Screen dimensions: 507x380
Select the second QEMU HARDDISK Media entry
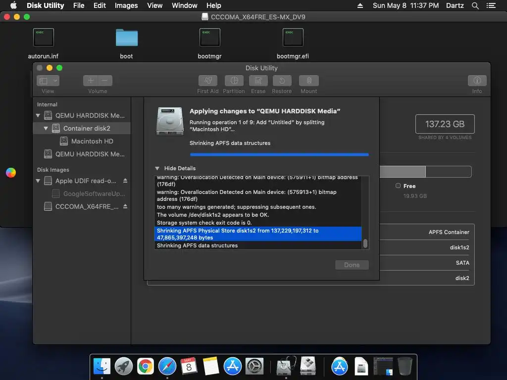[x=82, y=154]
